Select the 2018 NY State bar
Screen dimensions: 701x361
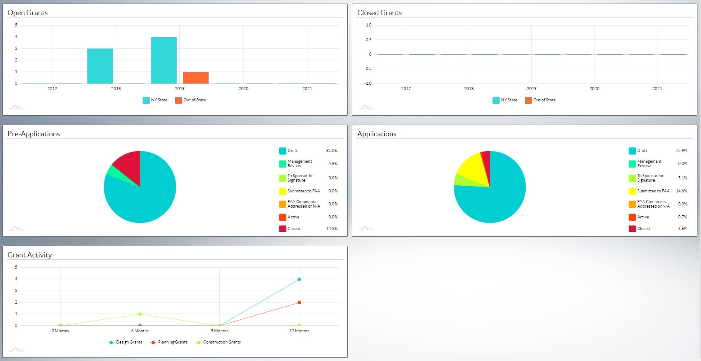[x=100, y=66]
